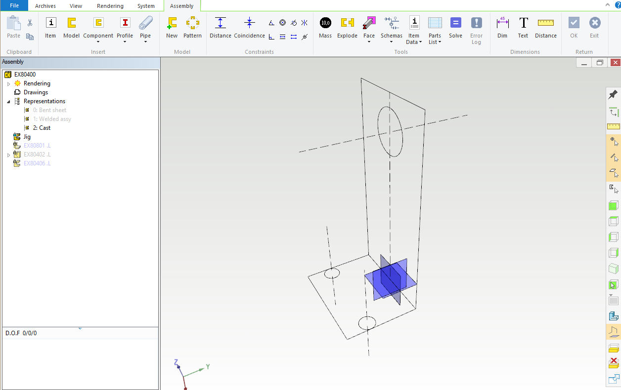Open the Rendering ribbon tab

point(110,6)
